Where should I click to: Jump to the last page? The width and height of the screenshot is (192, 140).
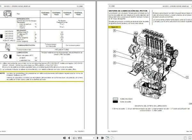[102, 138]
